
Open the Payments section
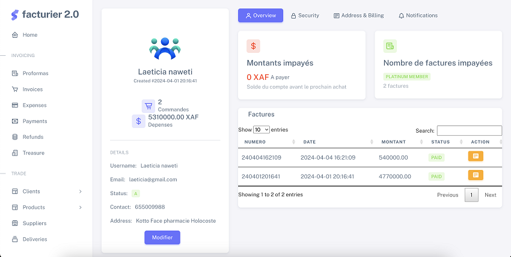click(x=34, y=121)
